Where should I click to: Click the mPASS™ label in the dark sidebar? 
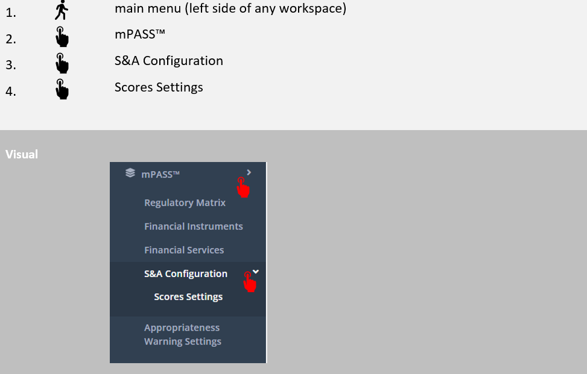coord(160,174)
